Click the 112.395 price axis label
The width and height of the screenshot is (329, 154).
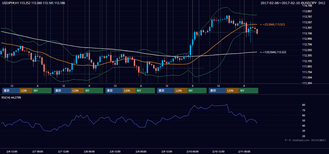(307, 55)
